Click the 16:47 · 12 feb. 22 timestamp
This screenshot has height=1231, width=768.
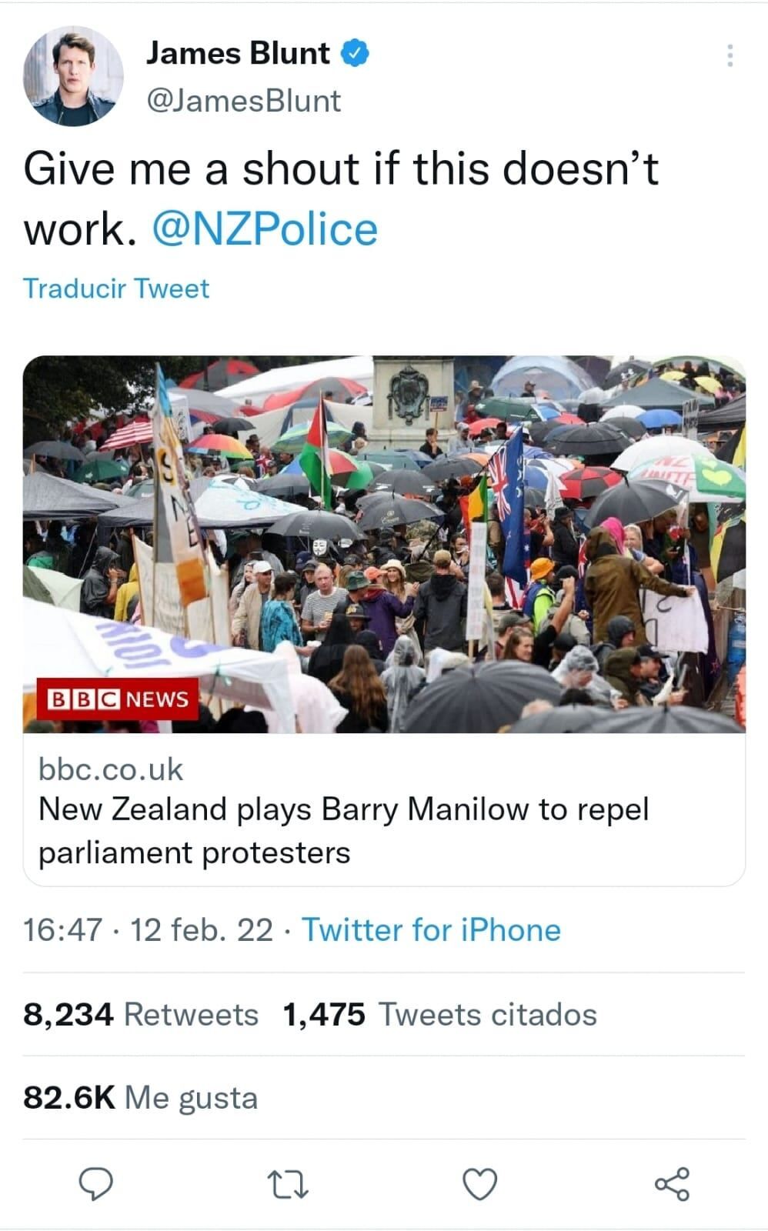[148, 929]
